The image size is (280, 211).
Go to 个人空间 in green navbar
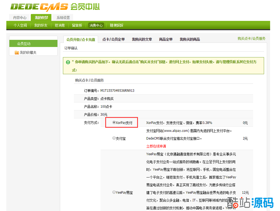(20, 25)
